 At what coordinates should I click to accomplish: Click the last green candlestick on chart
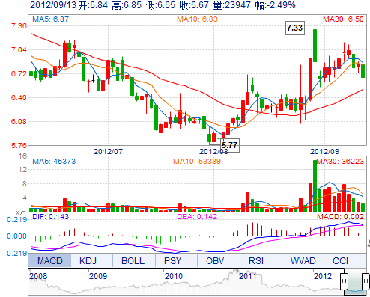(x=363, y=71)
